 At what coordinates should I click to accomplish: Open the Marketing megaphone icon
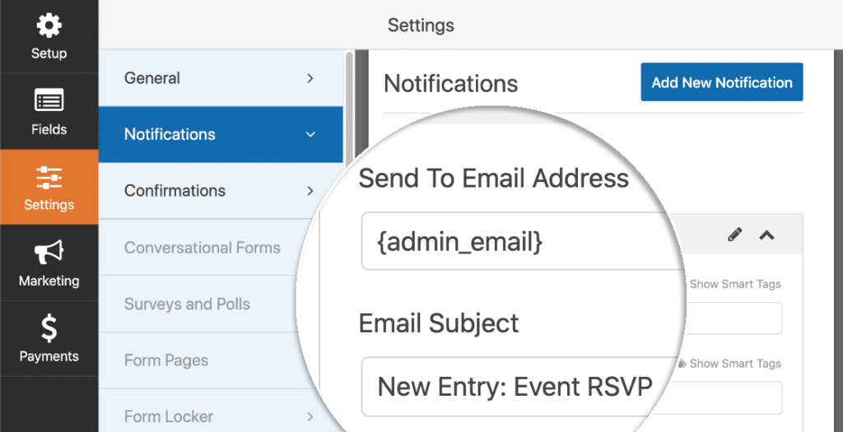(49, 252)
